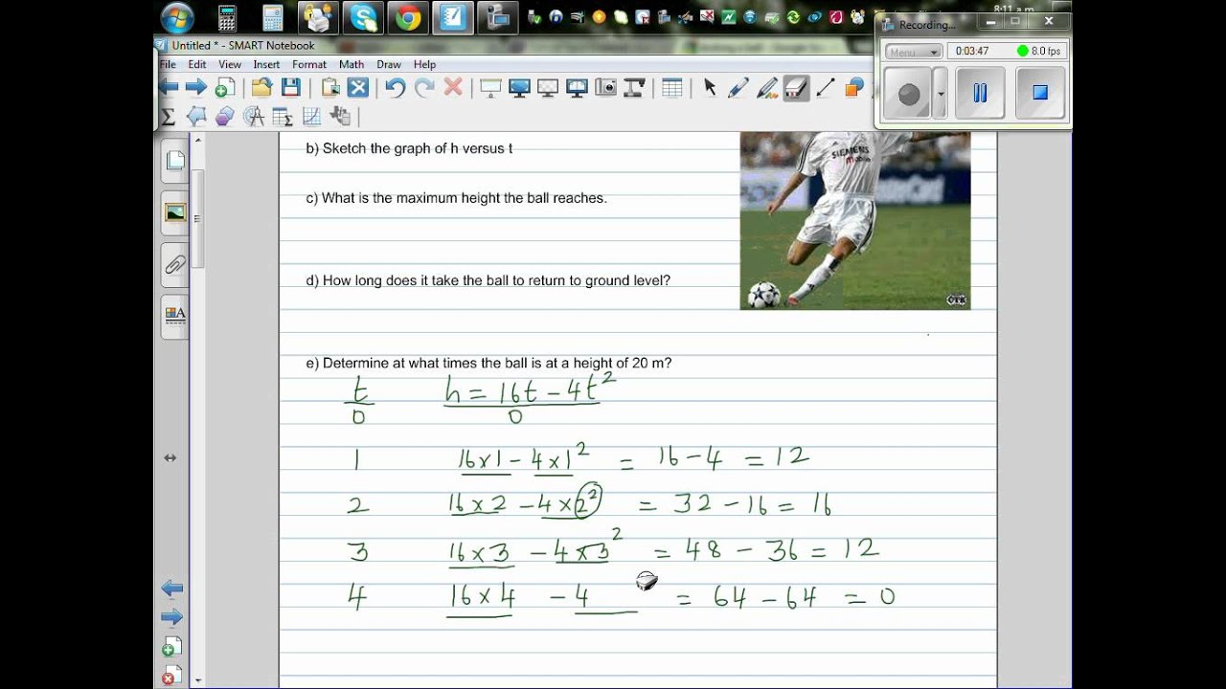The height and width of the screenshot is (689, 1226).
Task: Expand the record button dropdown arrow
Action: (941, 94)
